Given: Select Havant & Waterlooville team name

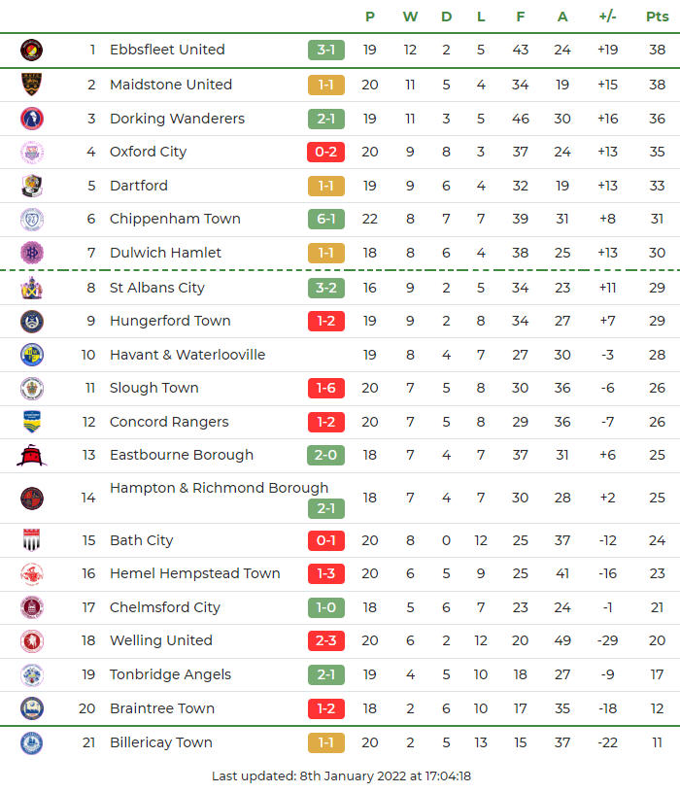Looking at the screenshot, I should point(187,355).
